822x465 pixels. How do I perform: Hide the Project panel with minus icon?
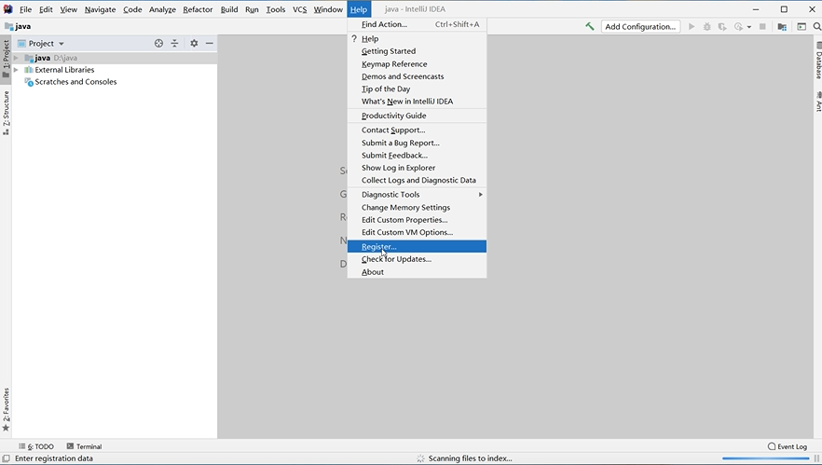[x=209, y=44]
